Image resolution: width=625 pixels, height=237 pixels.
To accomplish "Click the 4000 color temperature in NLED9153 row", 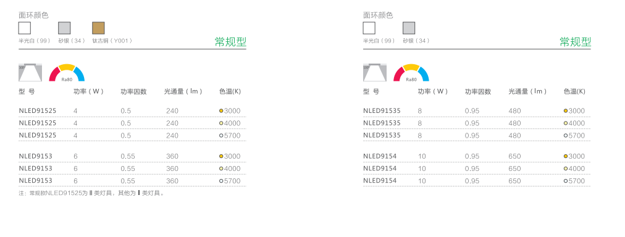I will (x=232, y=168).
